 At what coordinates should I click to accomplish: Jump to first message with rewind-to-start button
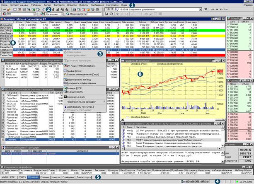coord(213,9)
